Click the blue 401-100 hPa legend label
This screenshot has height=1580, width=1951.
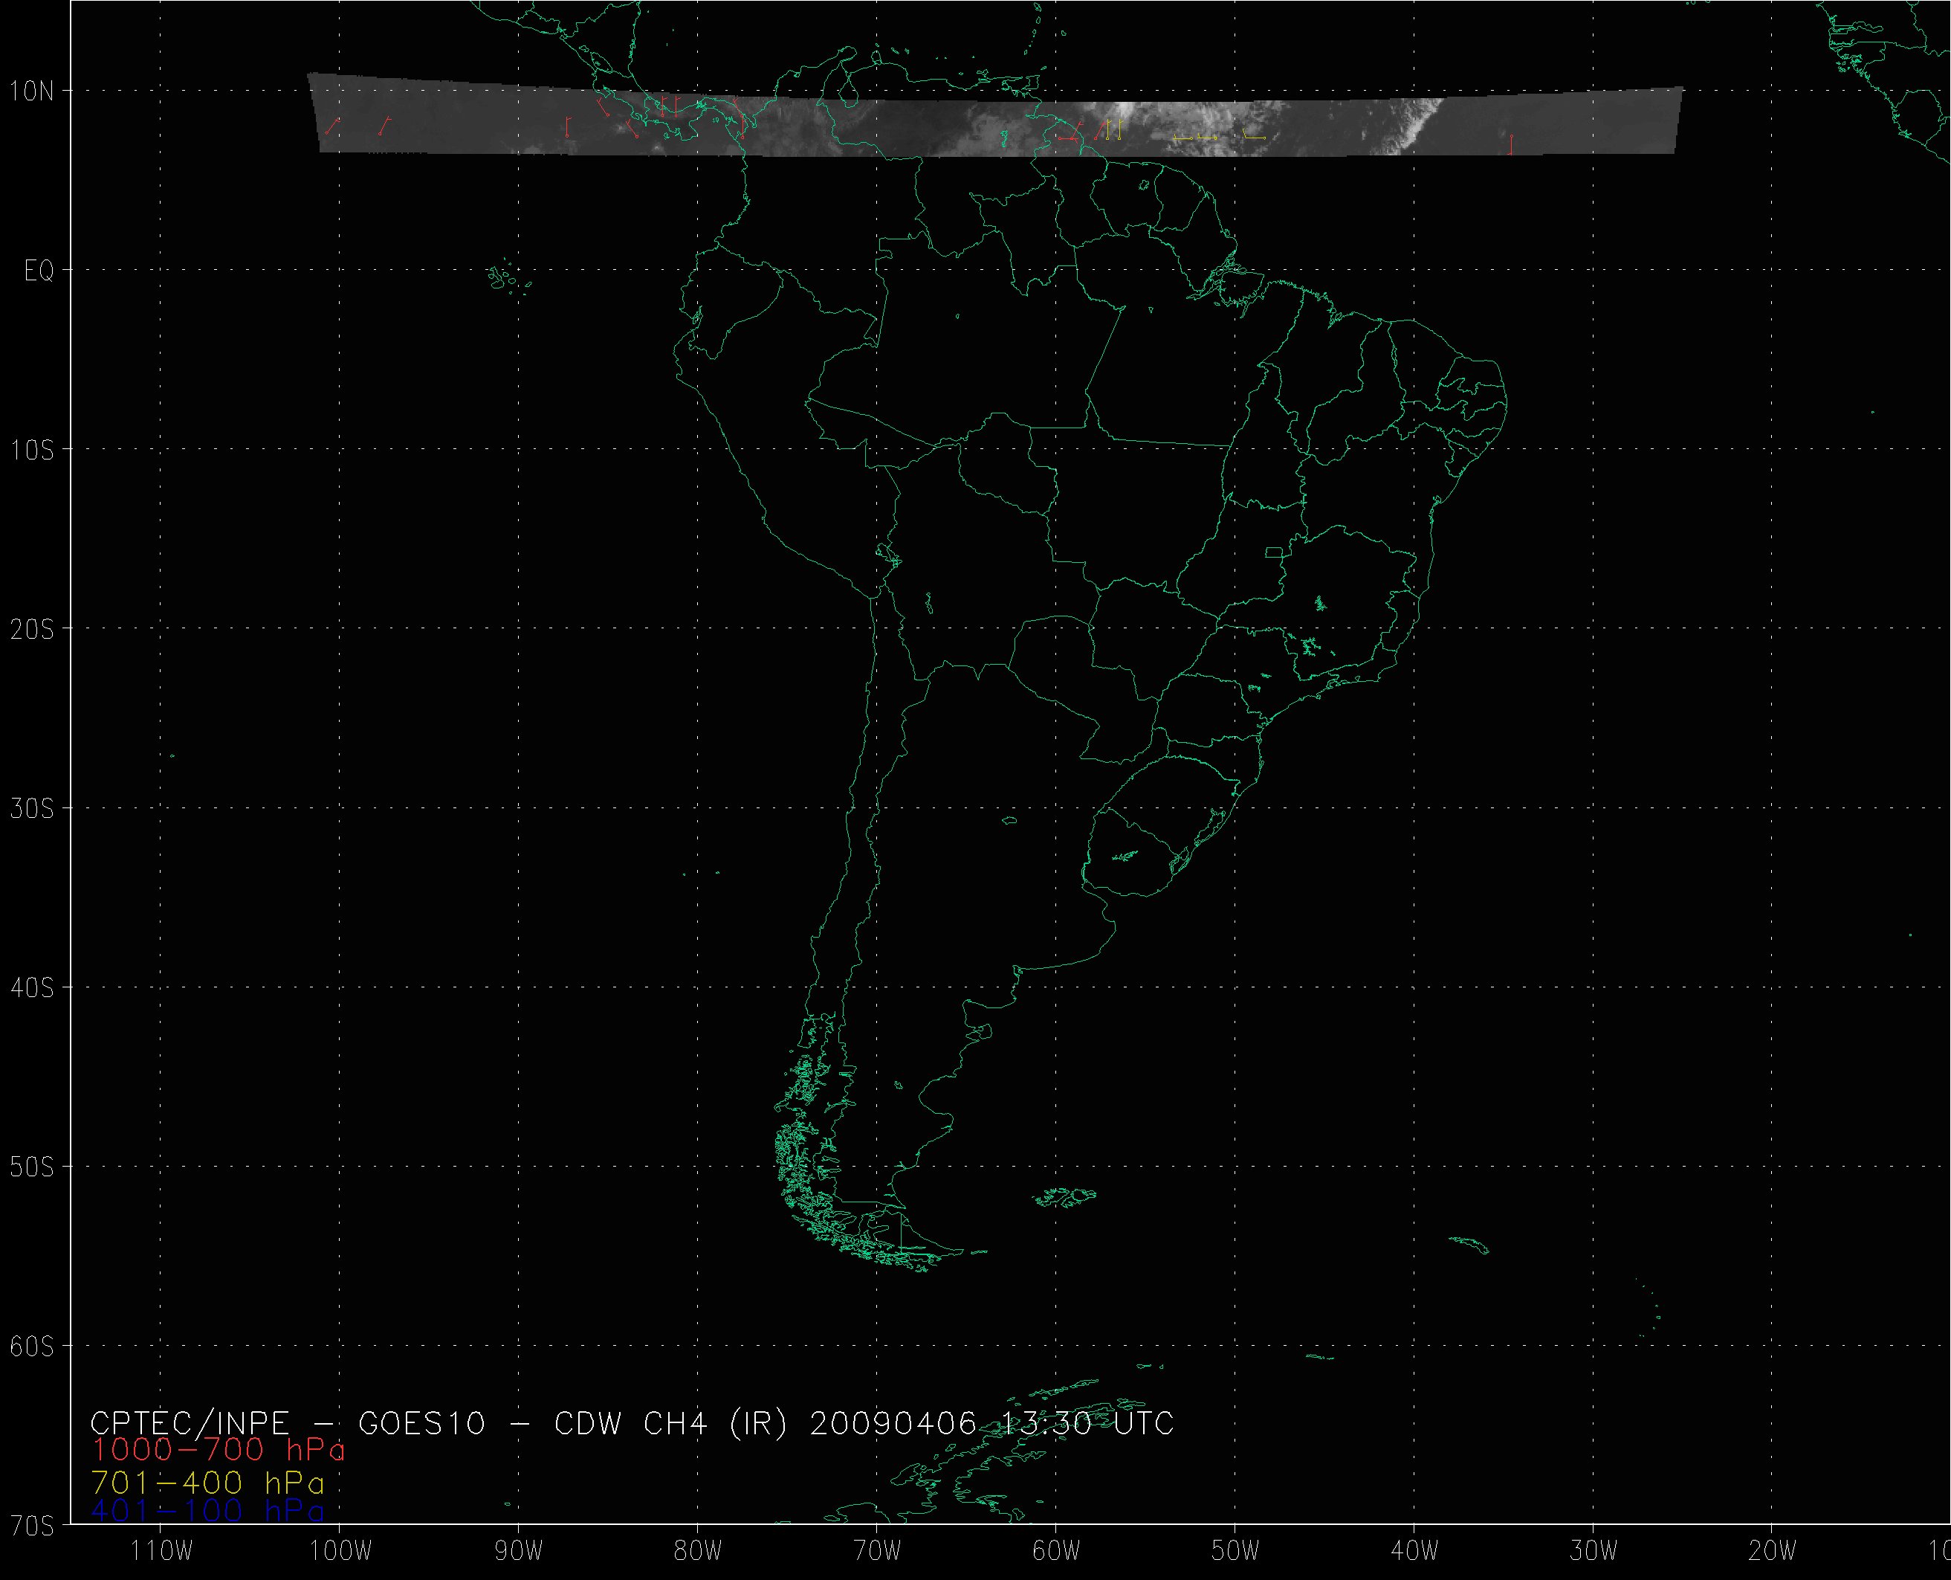[x=207, y=1511]
